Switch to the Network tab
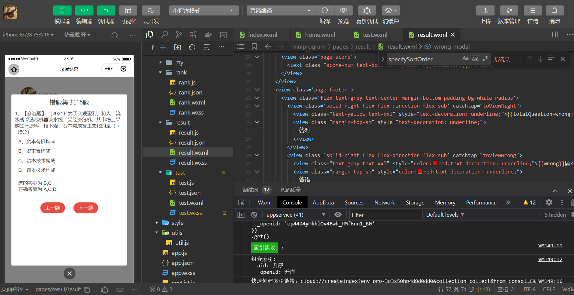Screen dimensions: 574x295 [x=385, y=203]
